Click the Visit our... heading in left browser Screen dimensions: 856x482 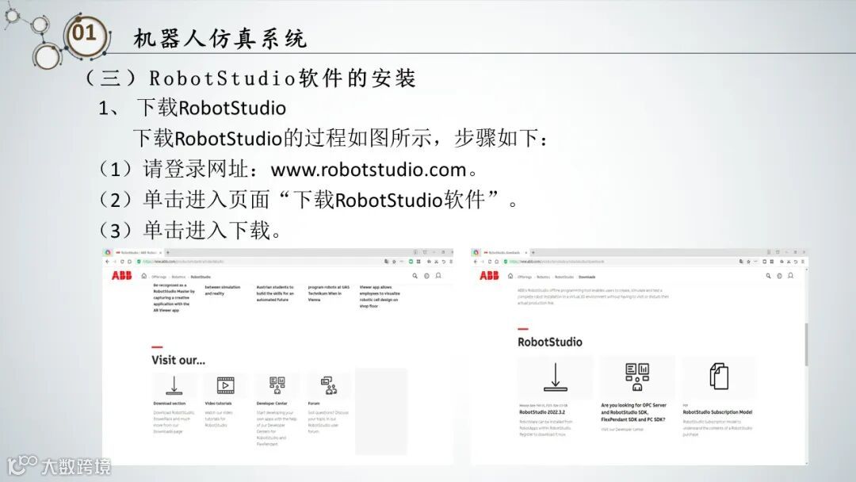(178, 360)
